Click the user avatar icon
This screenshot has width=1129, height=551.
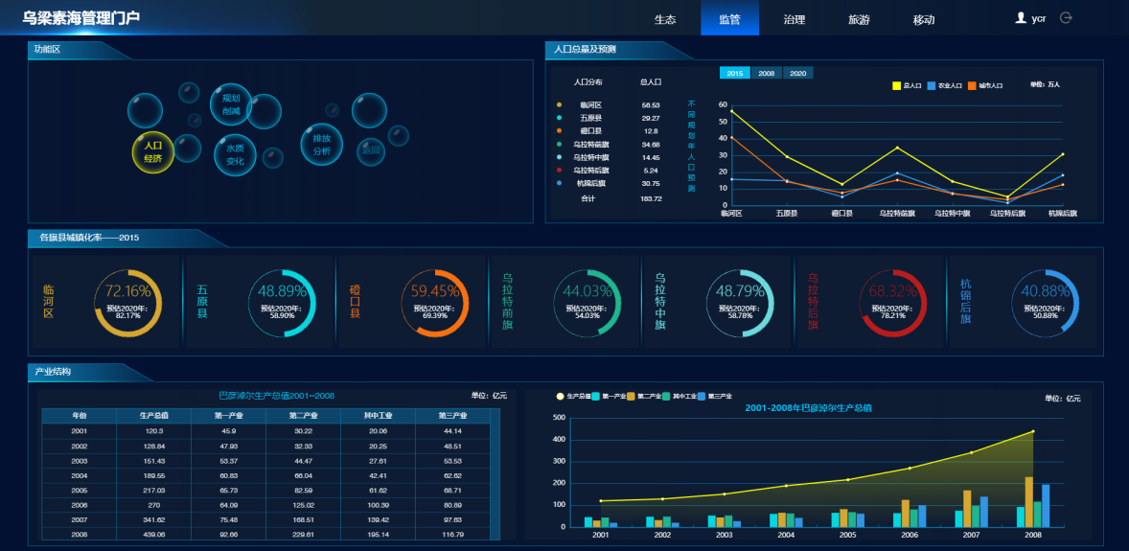click(x=1021, y=18)
